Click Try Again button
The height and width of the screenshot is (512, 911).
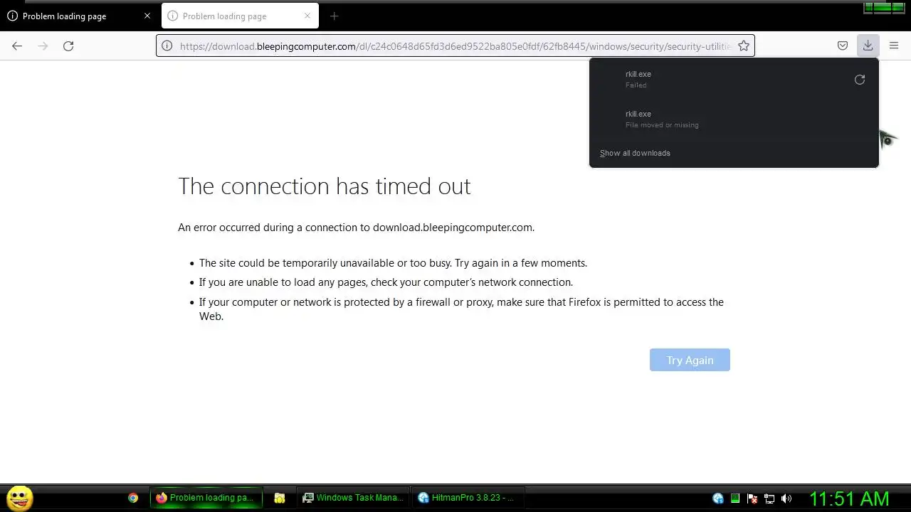690,360
